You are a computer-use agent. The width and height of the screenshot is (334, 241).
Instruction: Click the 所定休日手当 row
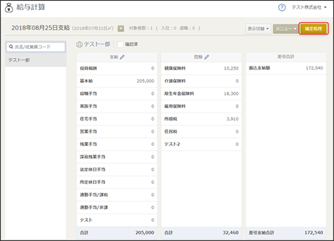(x=117, y=182)
